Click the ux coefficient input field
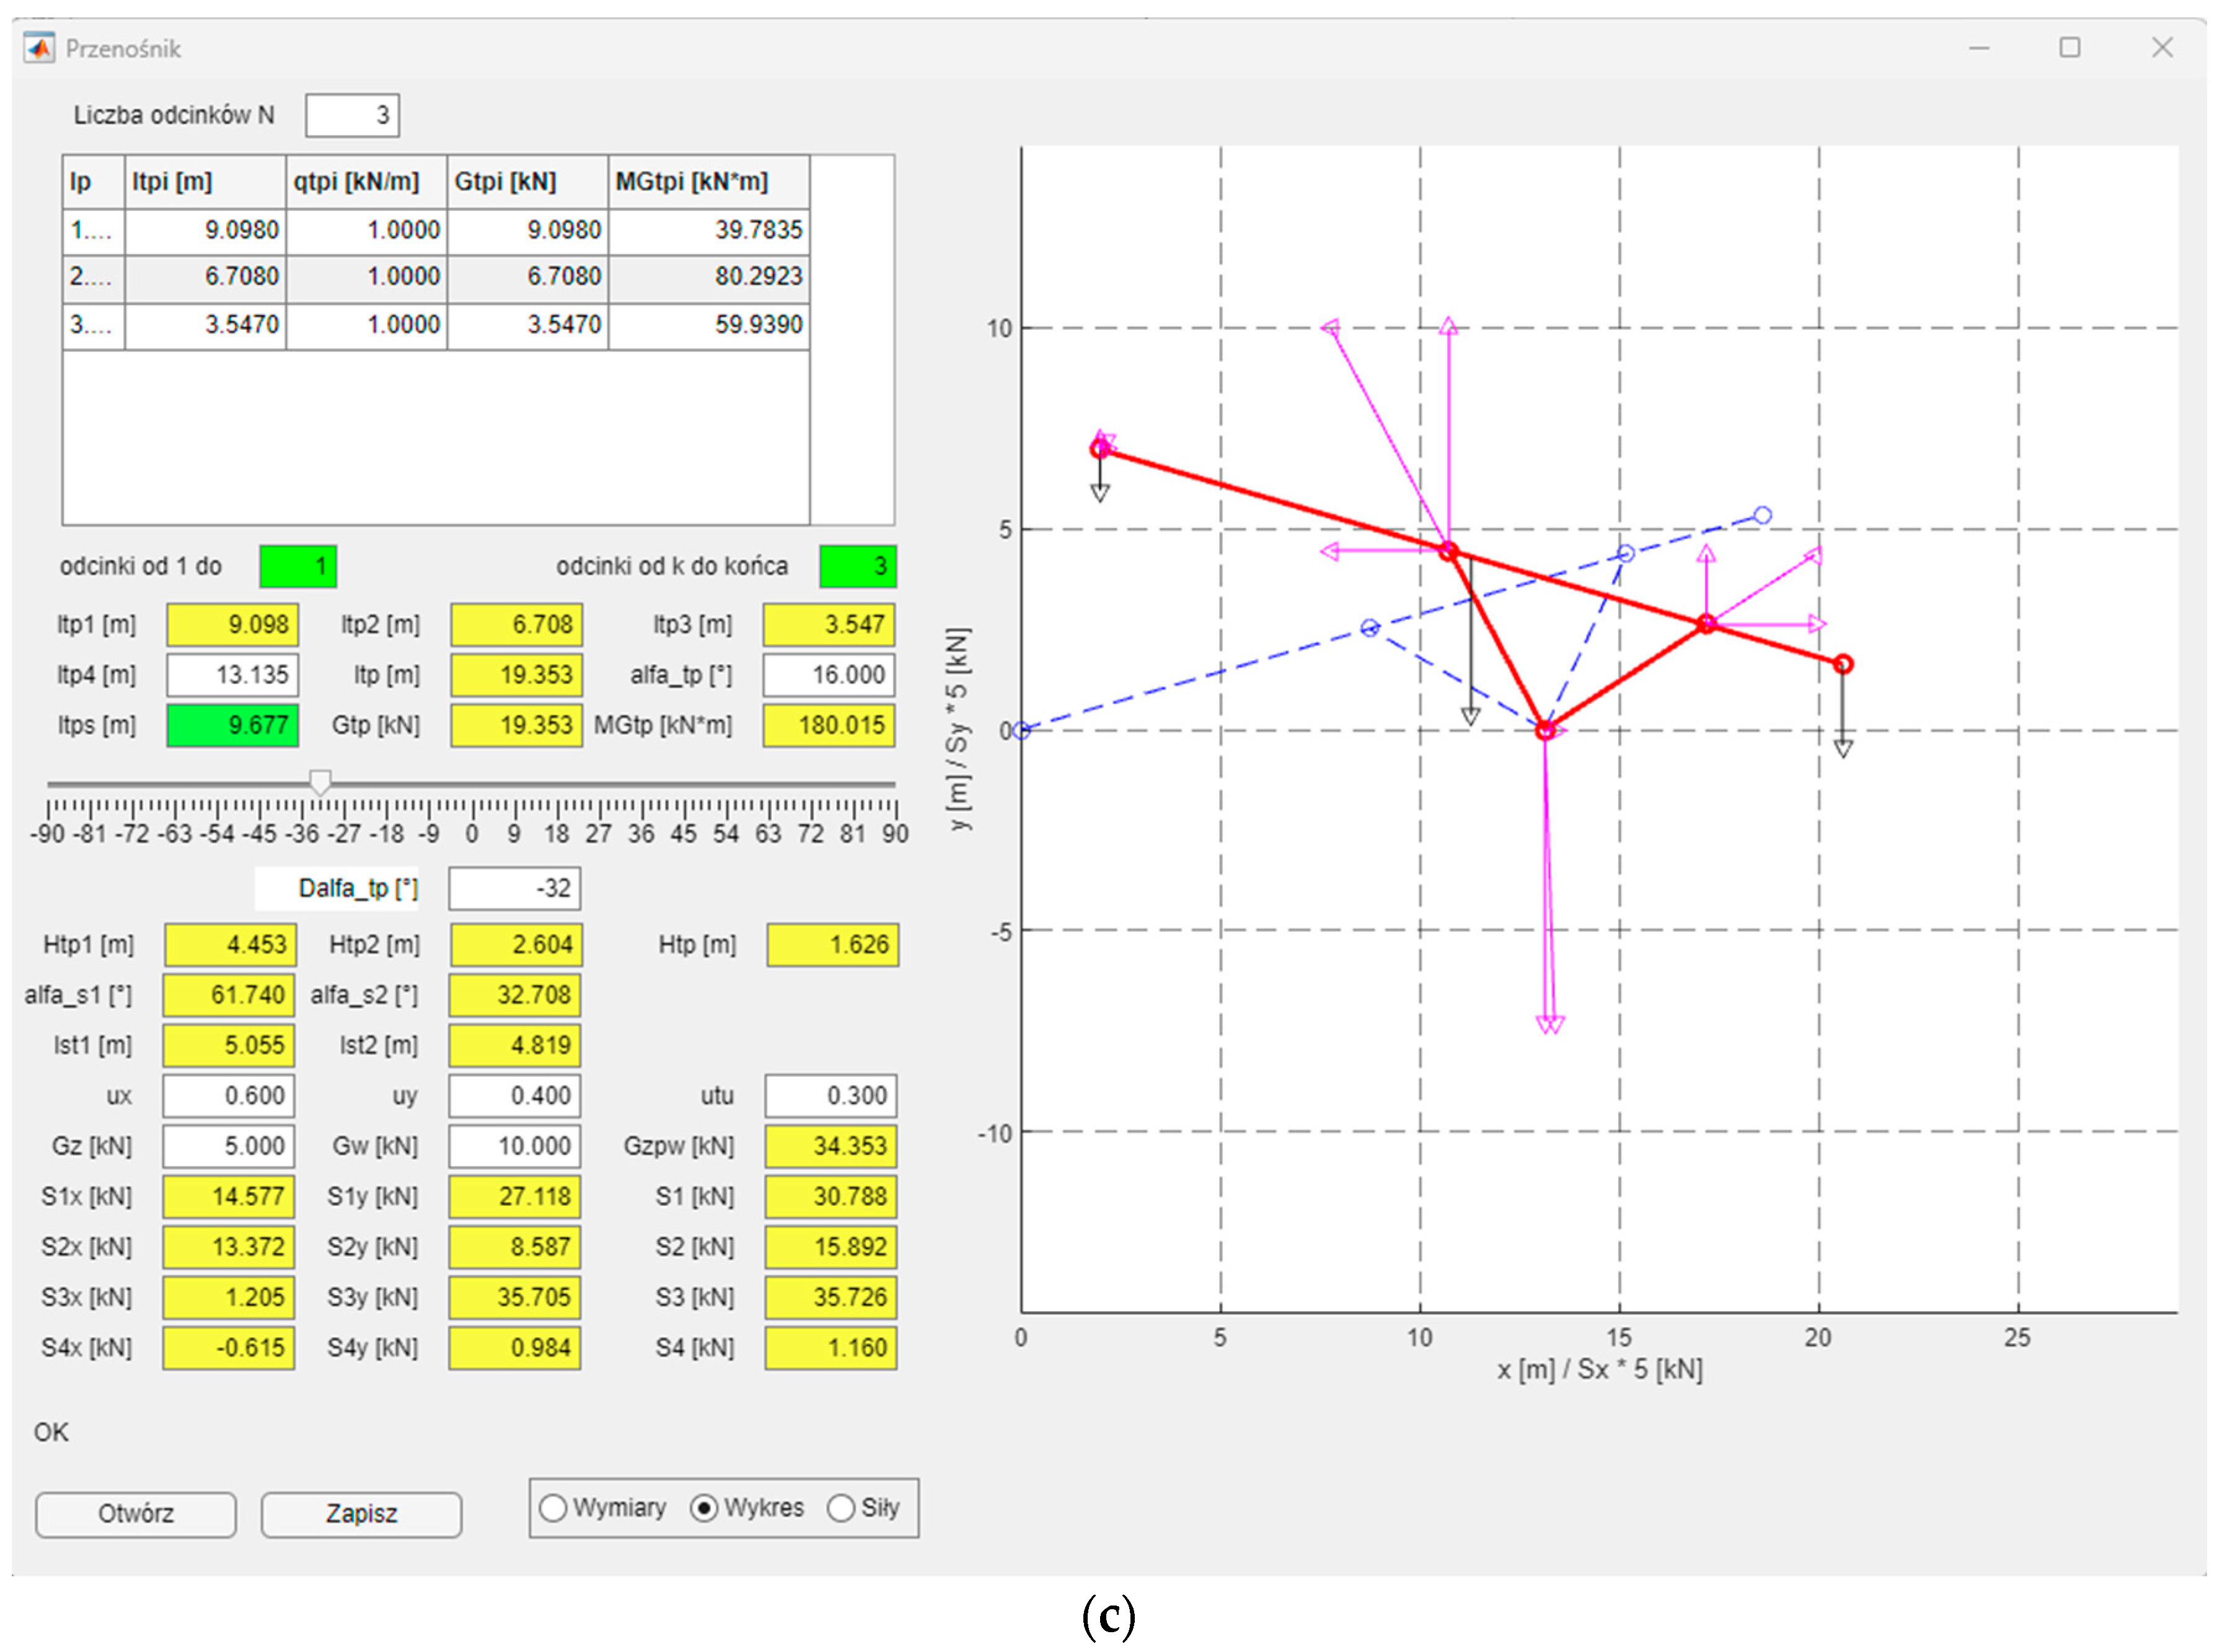2220x1652 pixels. pos(229,1096)
